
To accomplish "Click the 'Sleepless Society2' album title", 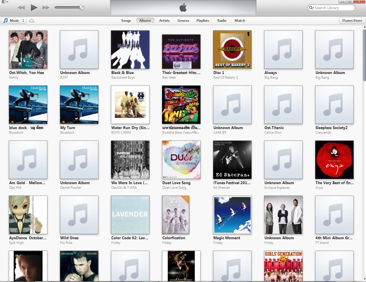I will tap(332, 128).
